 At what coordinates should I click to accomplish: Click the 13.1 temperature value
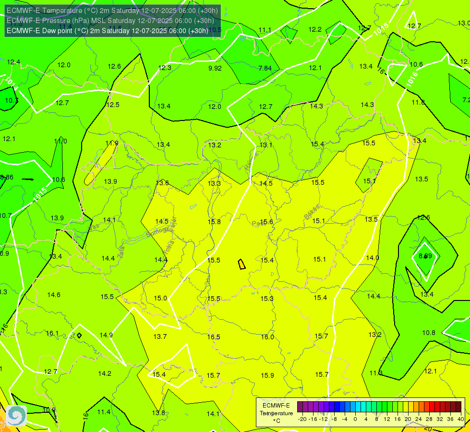(265, 145)
